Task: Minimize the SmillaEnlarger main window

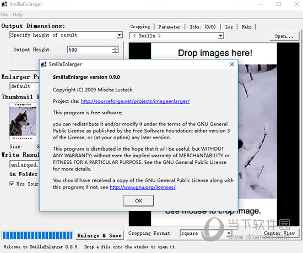Action: pyautogui.click(x=261, y=4)
